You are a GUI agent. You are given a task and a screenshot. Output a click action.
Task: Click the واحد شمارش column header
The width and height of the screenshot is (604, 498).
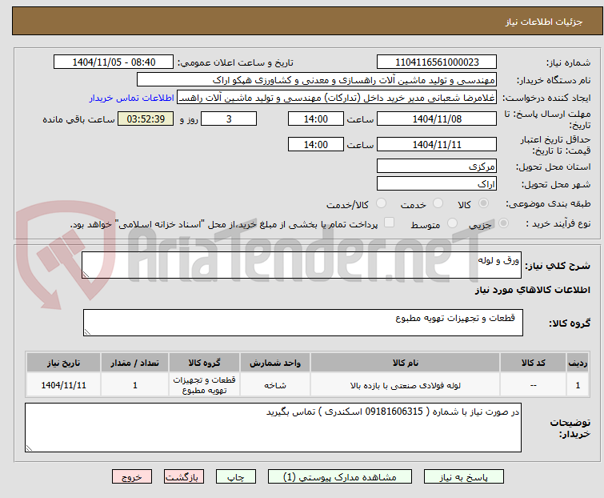[275, 363]
